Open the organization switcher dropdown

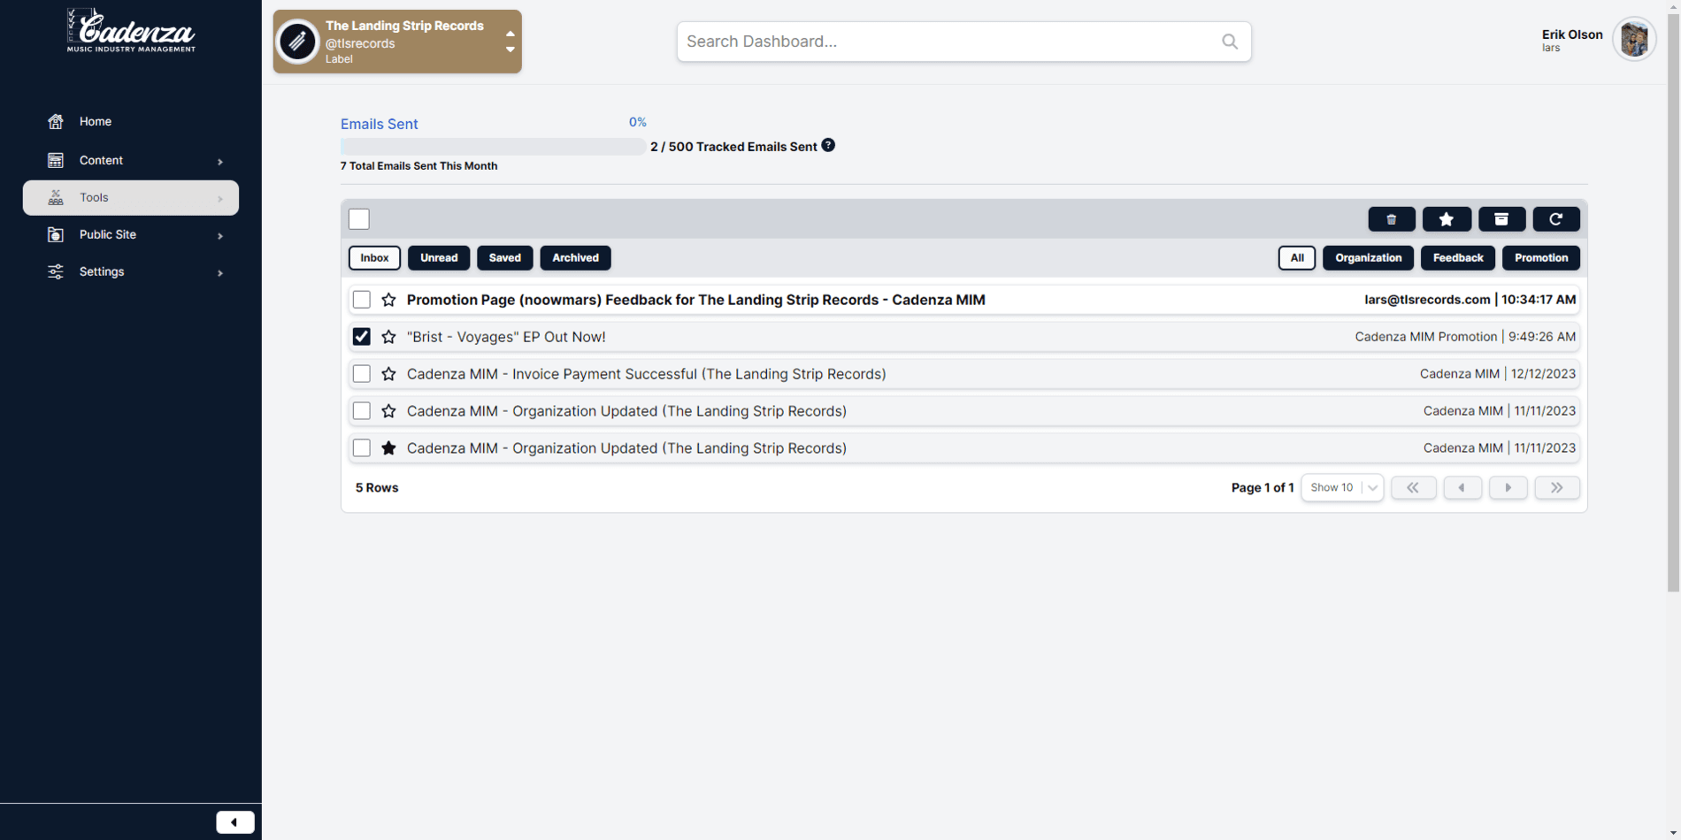click(x=510, y=42)
